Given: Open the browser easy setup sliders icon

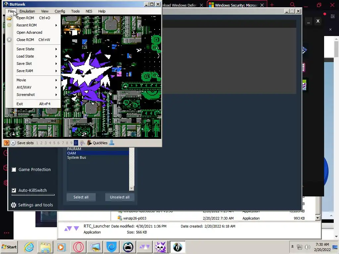Looking at the screenshot, I should pos(332,17).
